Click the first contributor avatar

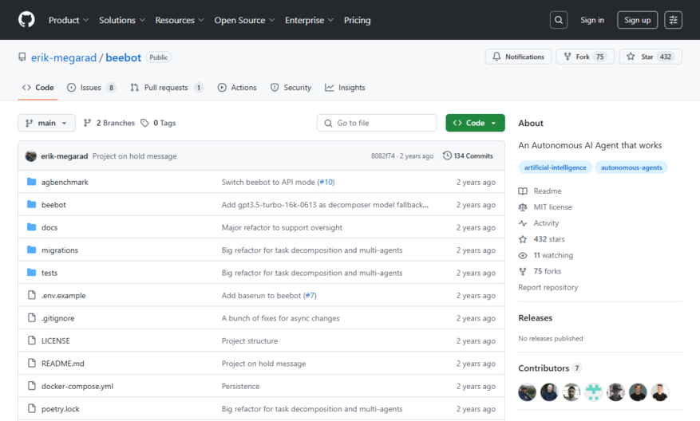(527, 392)
